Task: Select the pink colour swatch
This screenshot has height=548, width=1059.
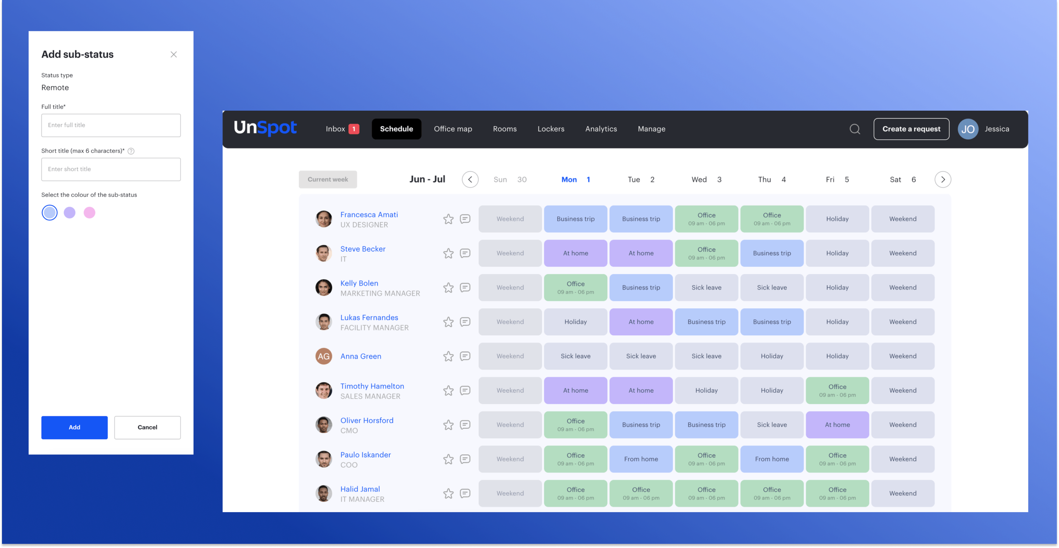Action: pos(89,213)
